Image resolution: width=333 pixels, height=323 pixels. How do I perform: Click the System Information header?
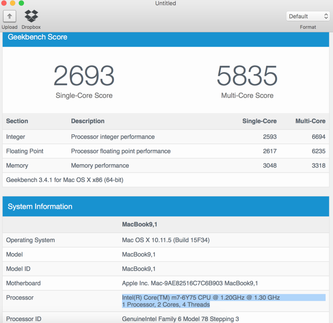point(166,206)
